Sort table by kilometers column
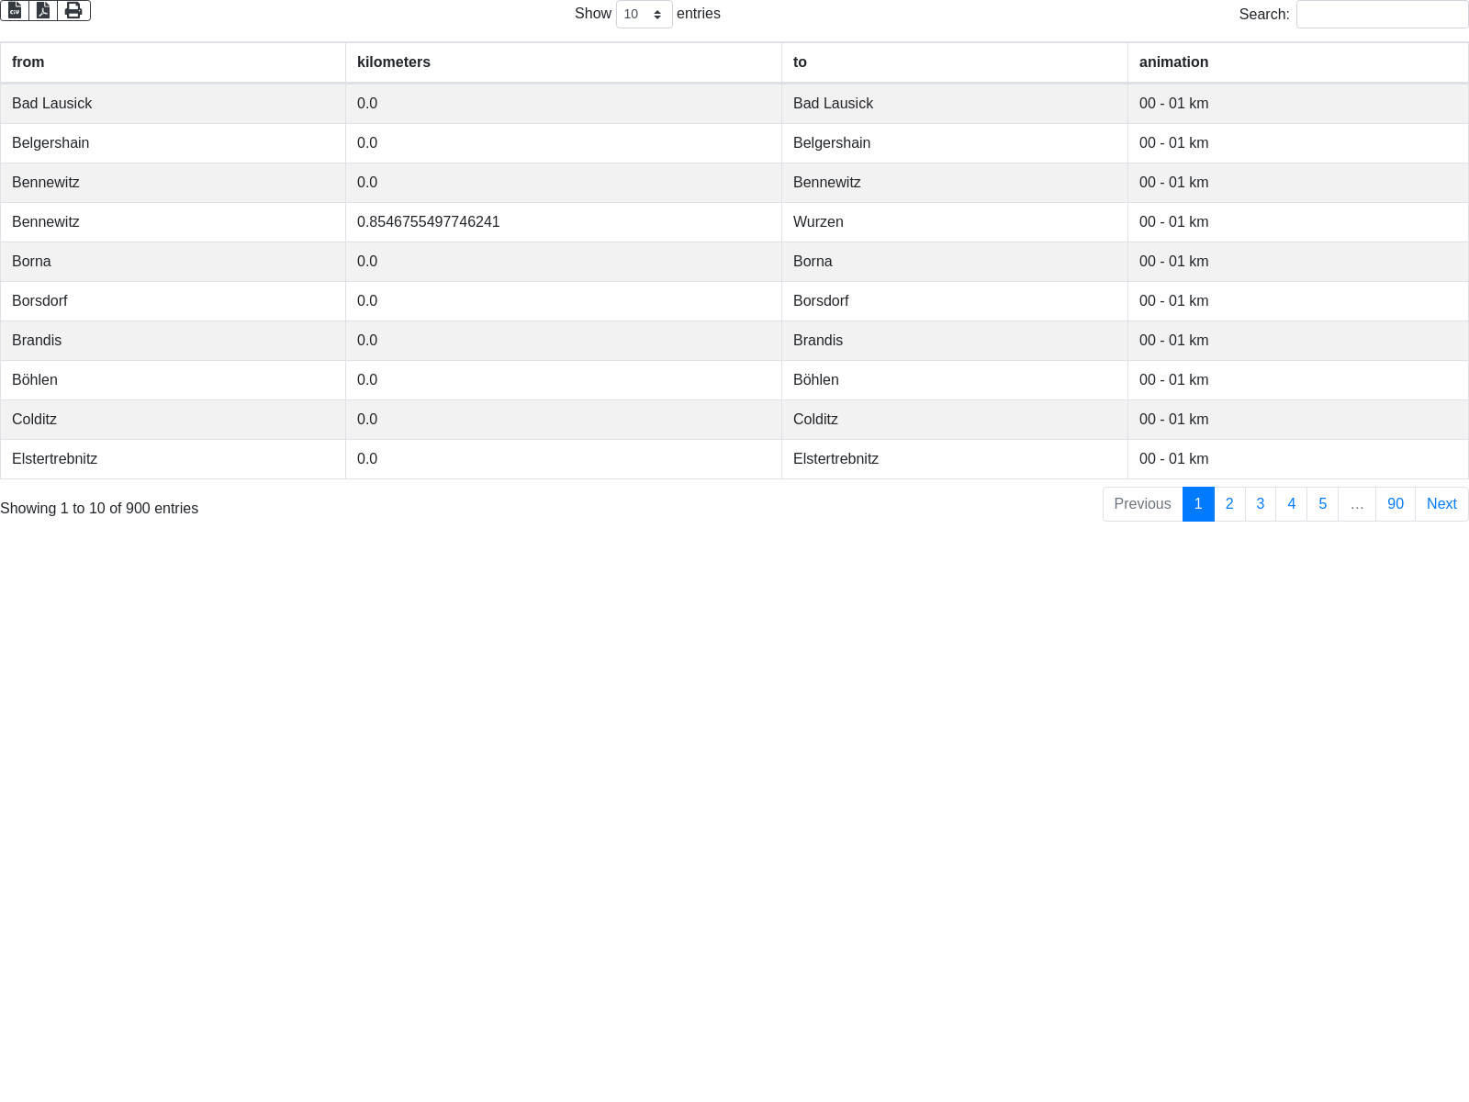Image resolution: width=1469 pixels, height=1102 pixels. coord(394,62)
